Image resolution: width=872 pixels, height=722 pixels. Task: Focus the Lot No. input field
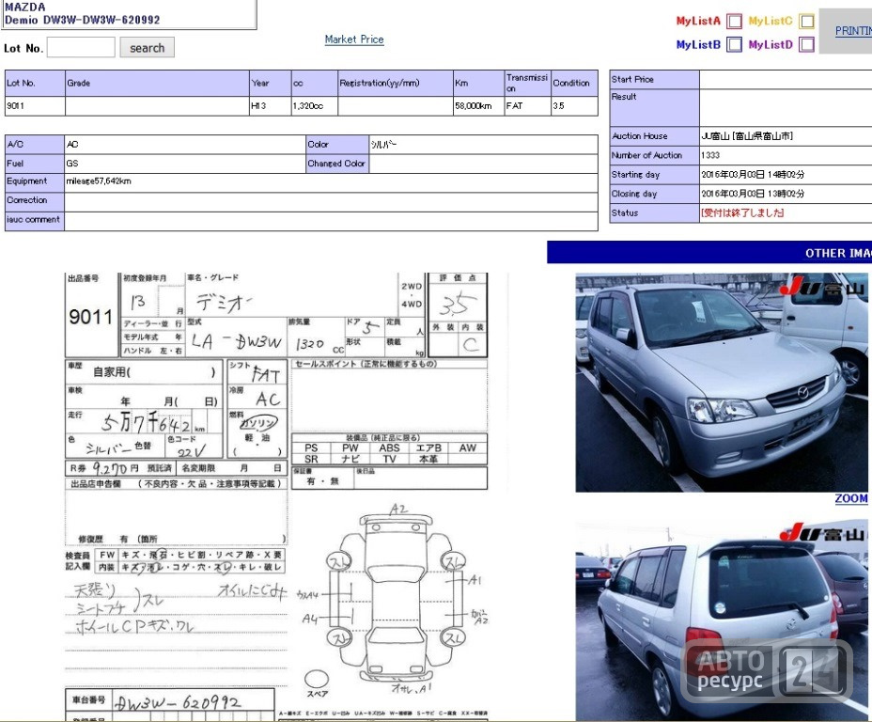pos(81,47)
